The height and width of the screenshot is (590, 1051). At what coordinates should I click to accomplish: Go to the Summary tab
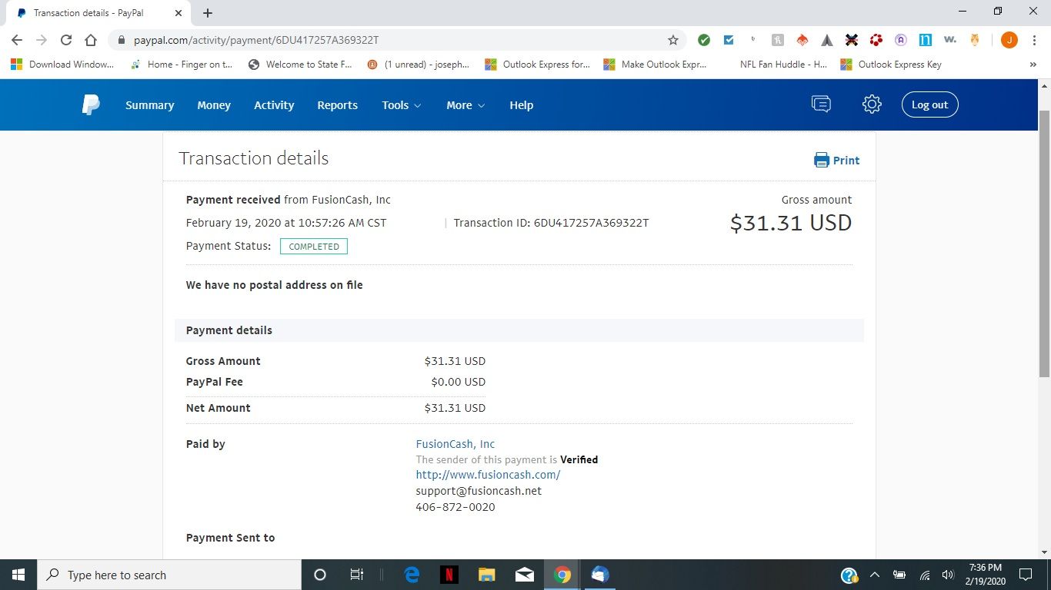click(x=150, y=105)
